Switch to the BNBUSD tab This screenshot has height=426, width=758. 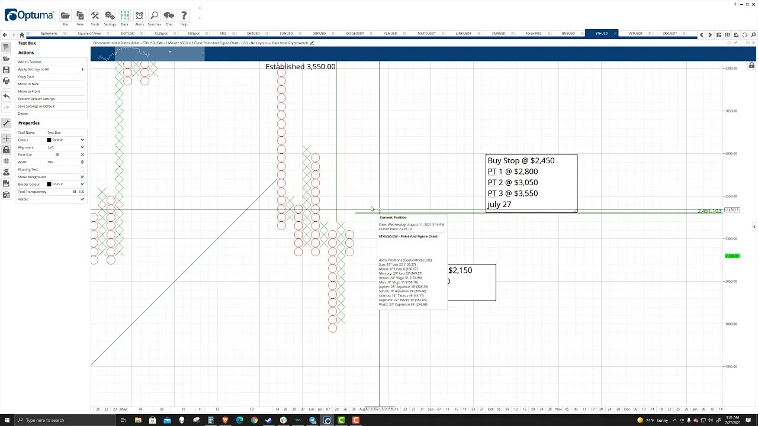pos(568,34)
